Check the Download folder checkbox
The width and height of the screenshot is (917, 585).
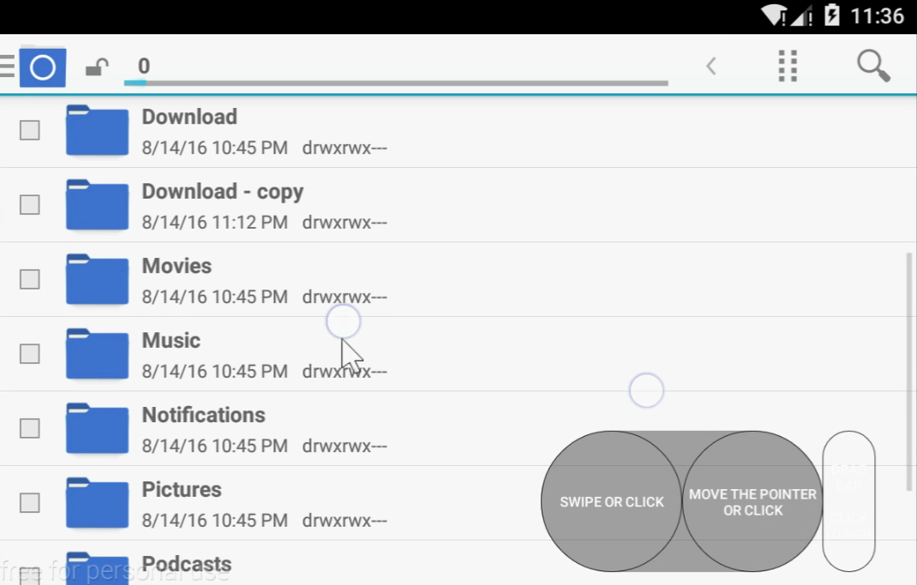point(30,130)
